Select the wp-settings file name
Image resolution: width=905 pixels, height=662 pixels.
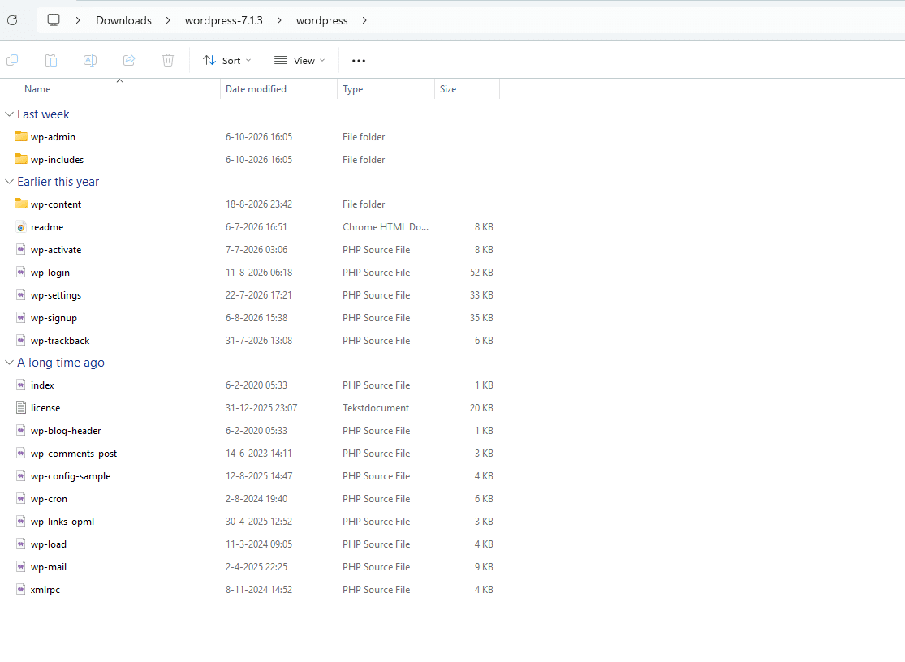[56, 295]
